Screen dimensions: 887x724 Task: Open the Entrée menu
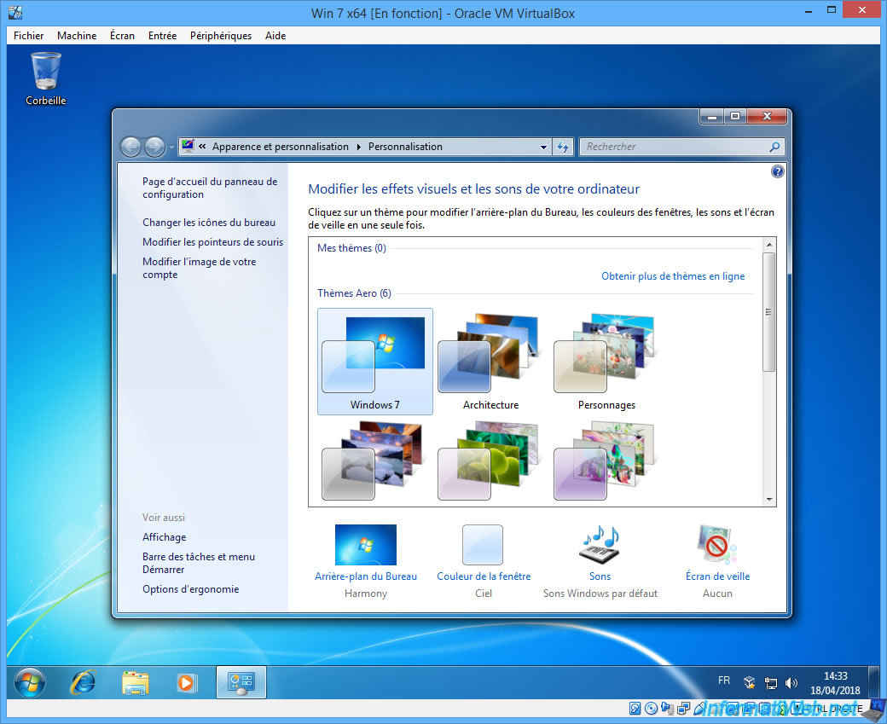(162, 36)
